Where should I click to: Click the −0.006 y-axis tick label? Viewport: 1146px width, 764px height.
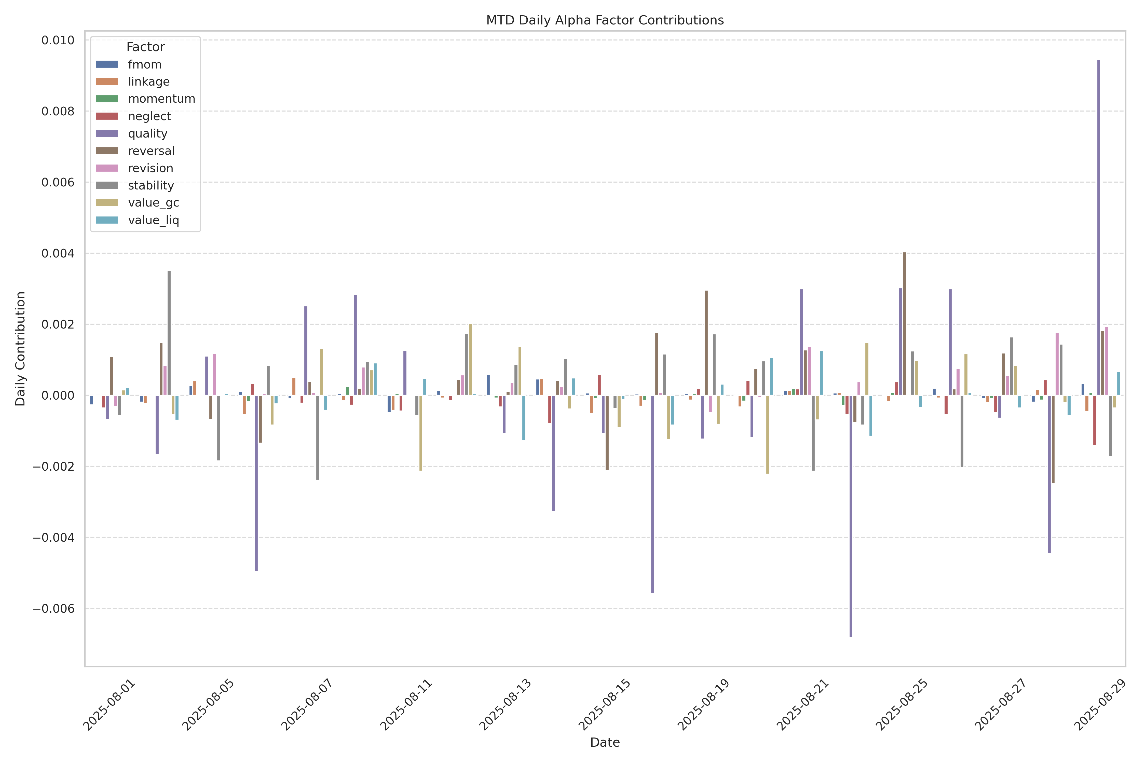click(x=53, y=609)
